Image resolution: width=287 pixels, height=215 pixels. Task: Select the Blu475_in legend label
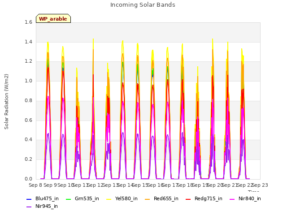(47, 199)
